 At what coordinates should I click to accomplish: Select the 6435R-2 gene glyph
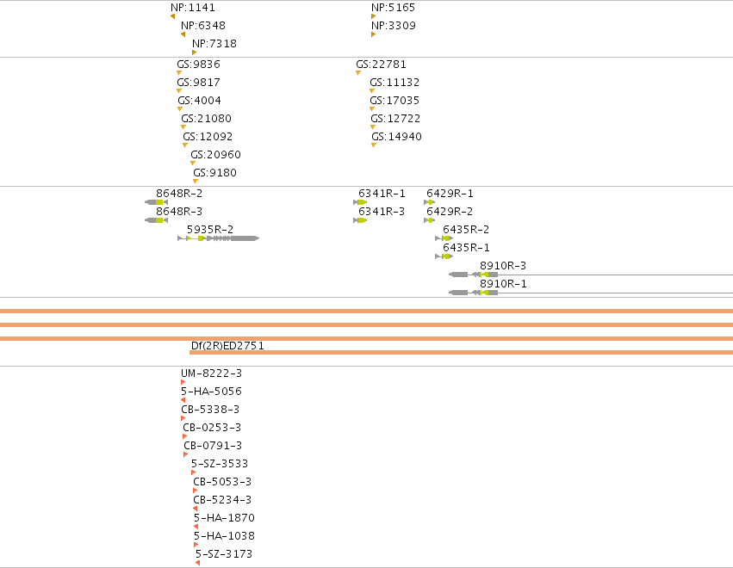[444, 238]
